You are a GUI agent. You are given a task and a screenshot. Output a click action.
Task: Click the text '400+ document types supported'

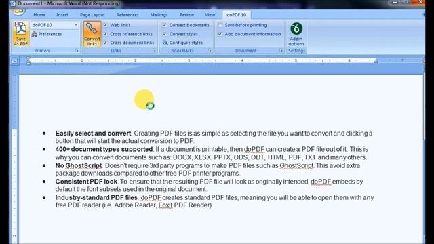[x=104, y=149]
